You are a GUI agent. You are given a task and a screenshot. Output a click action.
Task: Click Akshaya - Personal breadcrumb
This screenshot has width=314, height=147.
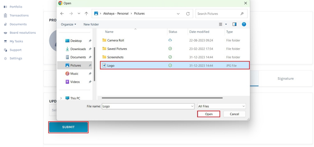(x=116, y=14)
